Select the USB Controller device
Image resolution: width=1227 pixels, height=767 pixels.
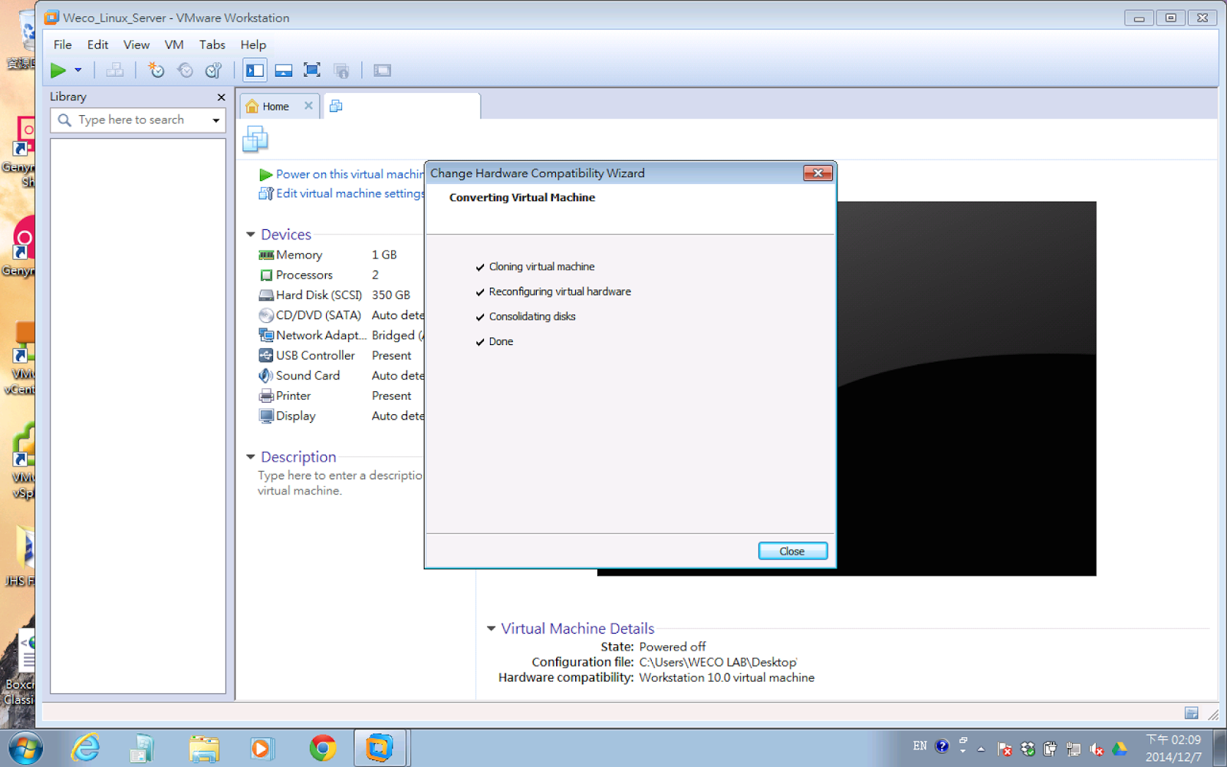click(x=340, y=355)
